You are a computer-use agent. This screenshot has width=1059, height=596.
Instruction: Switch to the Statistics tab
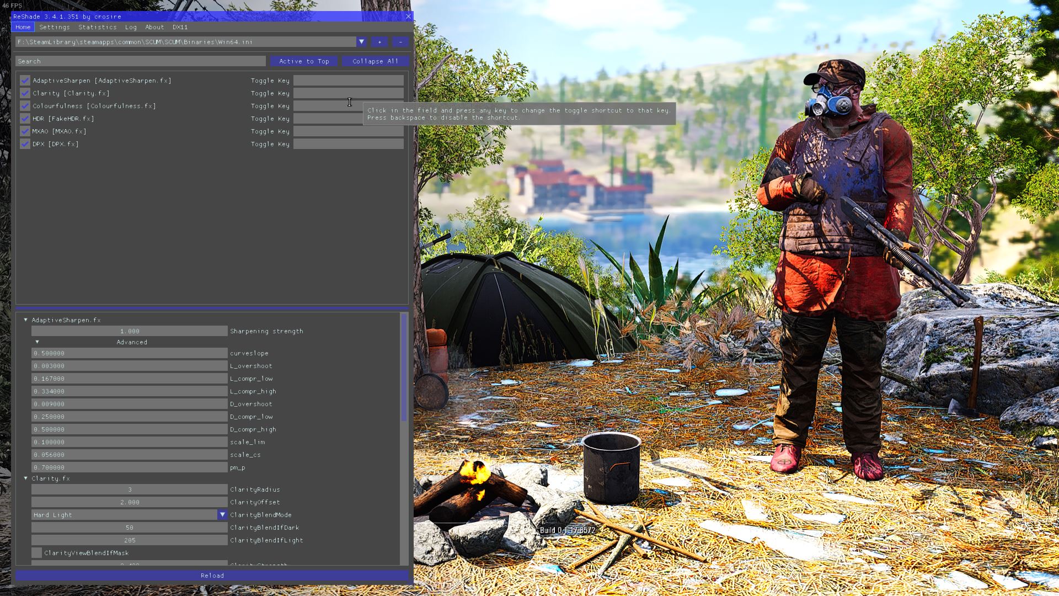[98, 27]
